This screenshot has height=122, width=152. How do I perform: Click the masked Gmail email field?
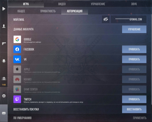point(129,19)
